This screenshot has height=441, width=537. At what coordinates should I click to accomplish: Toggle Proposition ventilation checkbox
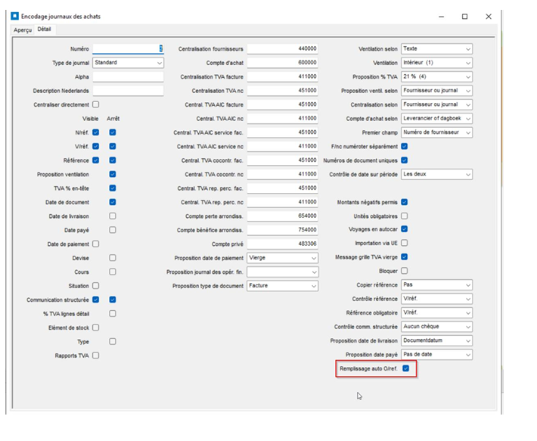tap(113, 174)
